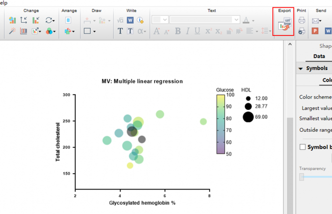
Task: Click the 'Smallest value' label
Action: pos(315,119)
